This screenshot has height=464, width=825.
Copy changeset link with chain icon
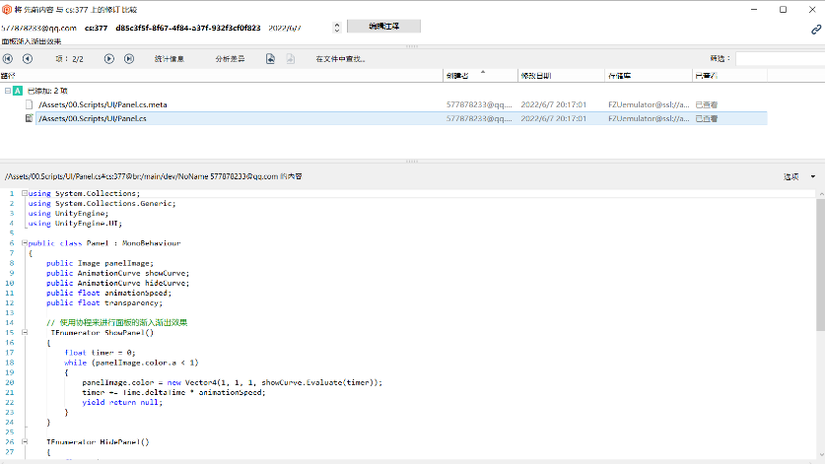816,30
